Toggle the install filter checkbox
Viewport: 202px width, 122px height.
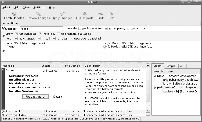click(x=39, y=38)
